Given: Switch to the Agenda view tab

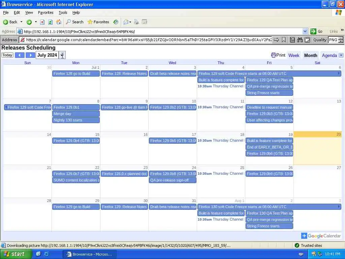Looking at the screenshot, I should (x=330, y=55).
